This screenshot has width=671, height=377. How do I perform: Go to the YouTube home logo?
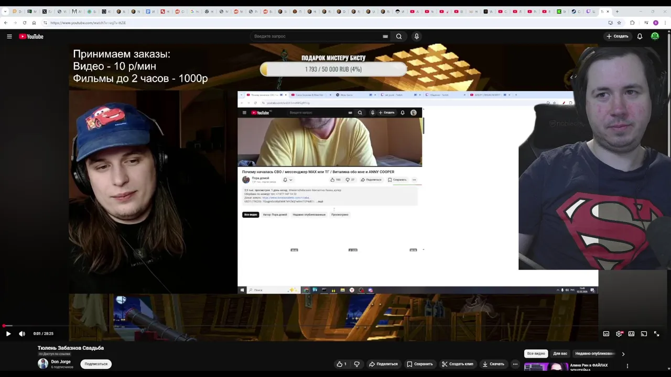(x=31, y=36)
